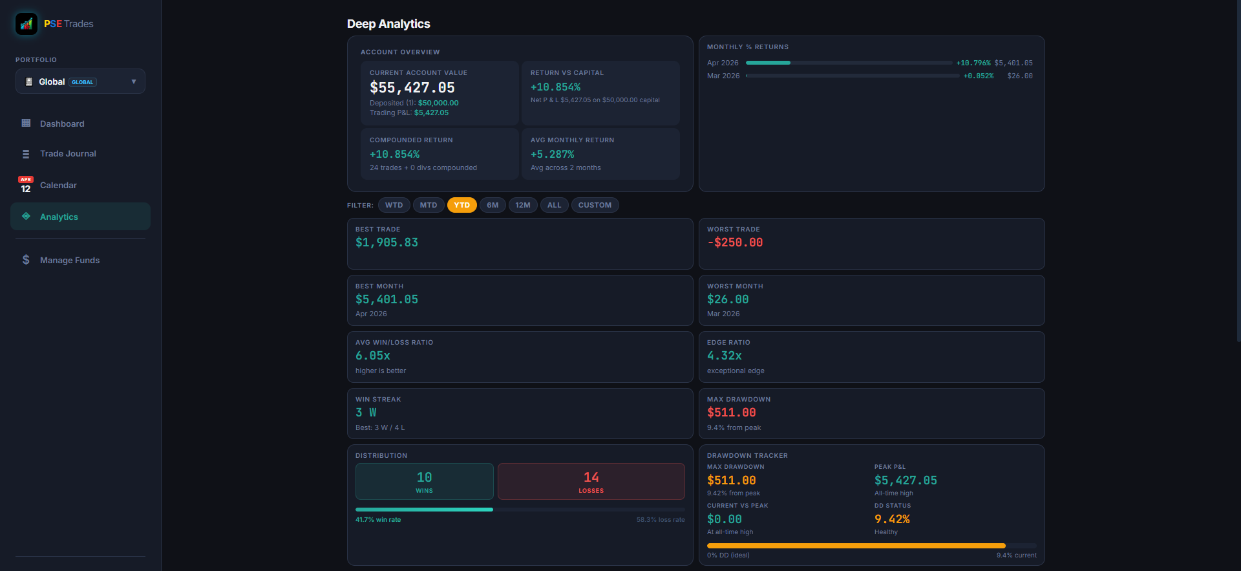The width and height of the screenshot is (1241, 571).
Task: Click the PSE Trades logo icon
Action: (x=27, y=24)
